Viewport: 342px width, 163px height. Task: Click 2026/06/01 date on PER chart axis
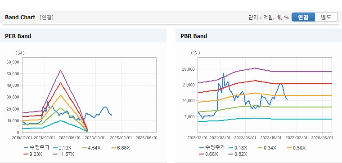click(146, 138)
